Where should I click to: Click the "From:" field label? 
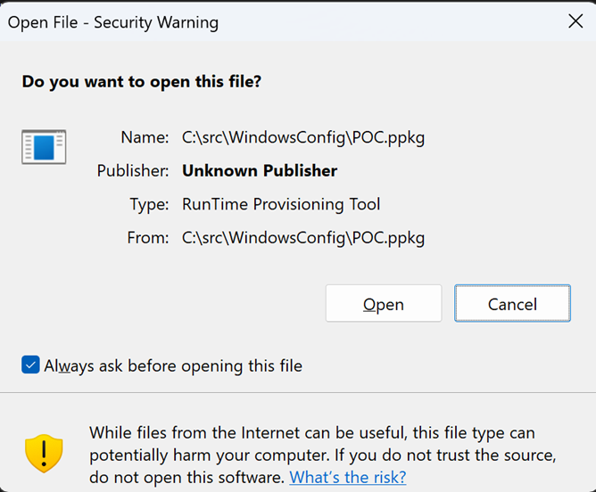(147, 238)
